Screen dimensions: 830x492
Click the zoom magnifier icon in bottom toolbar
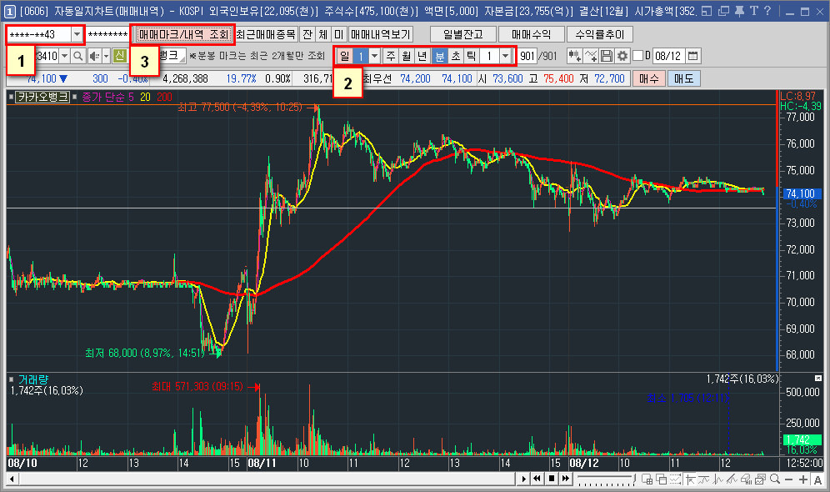773,479
